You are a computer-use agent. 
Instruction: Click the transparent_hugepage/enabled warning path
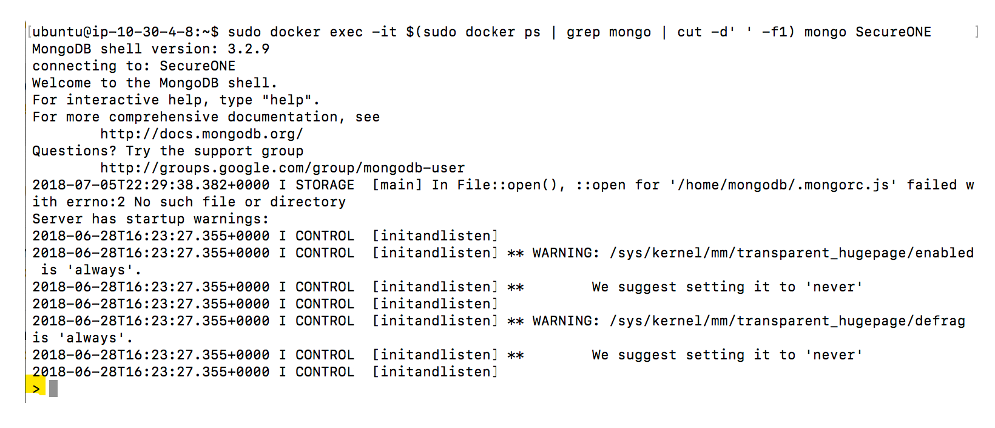coord(791,253)
